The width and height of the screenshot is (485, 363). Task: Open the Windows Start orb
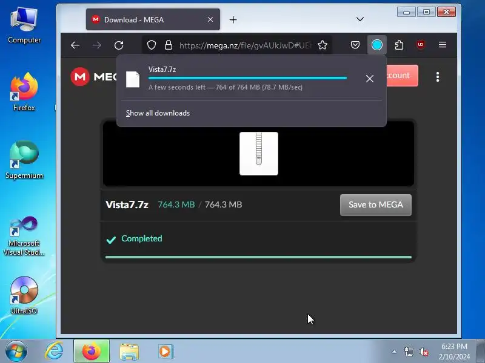click(16, 352)
